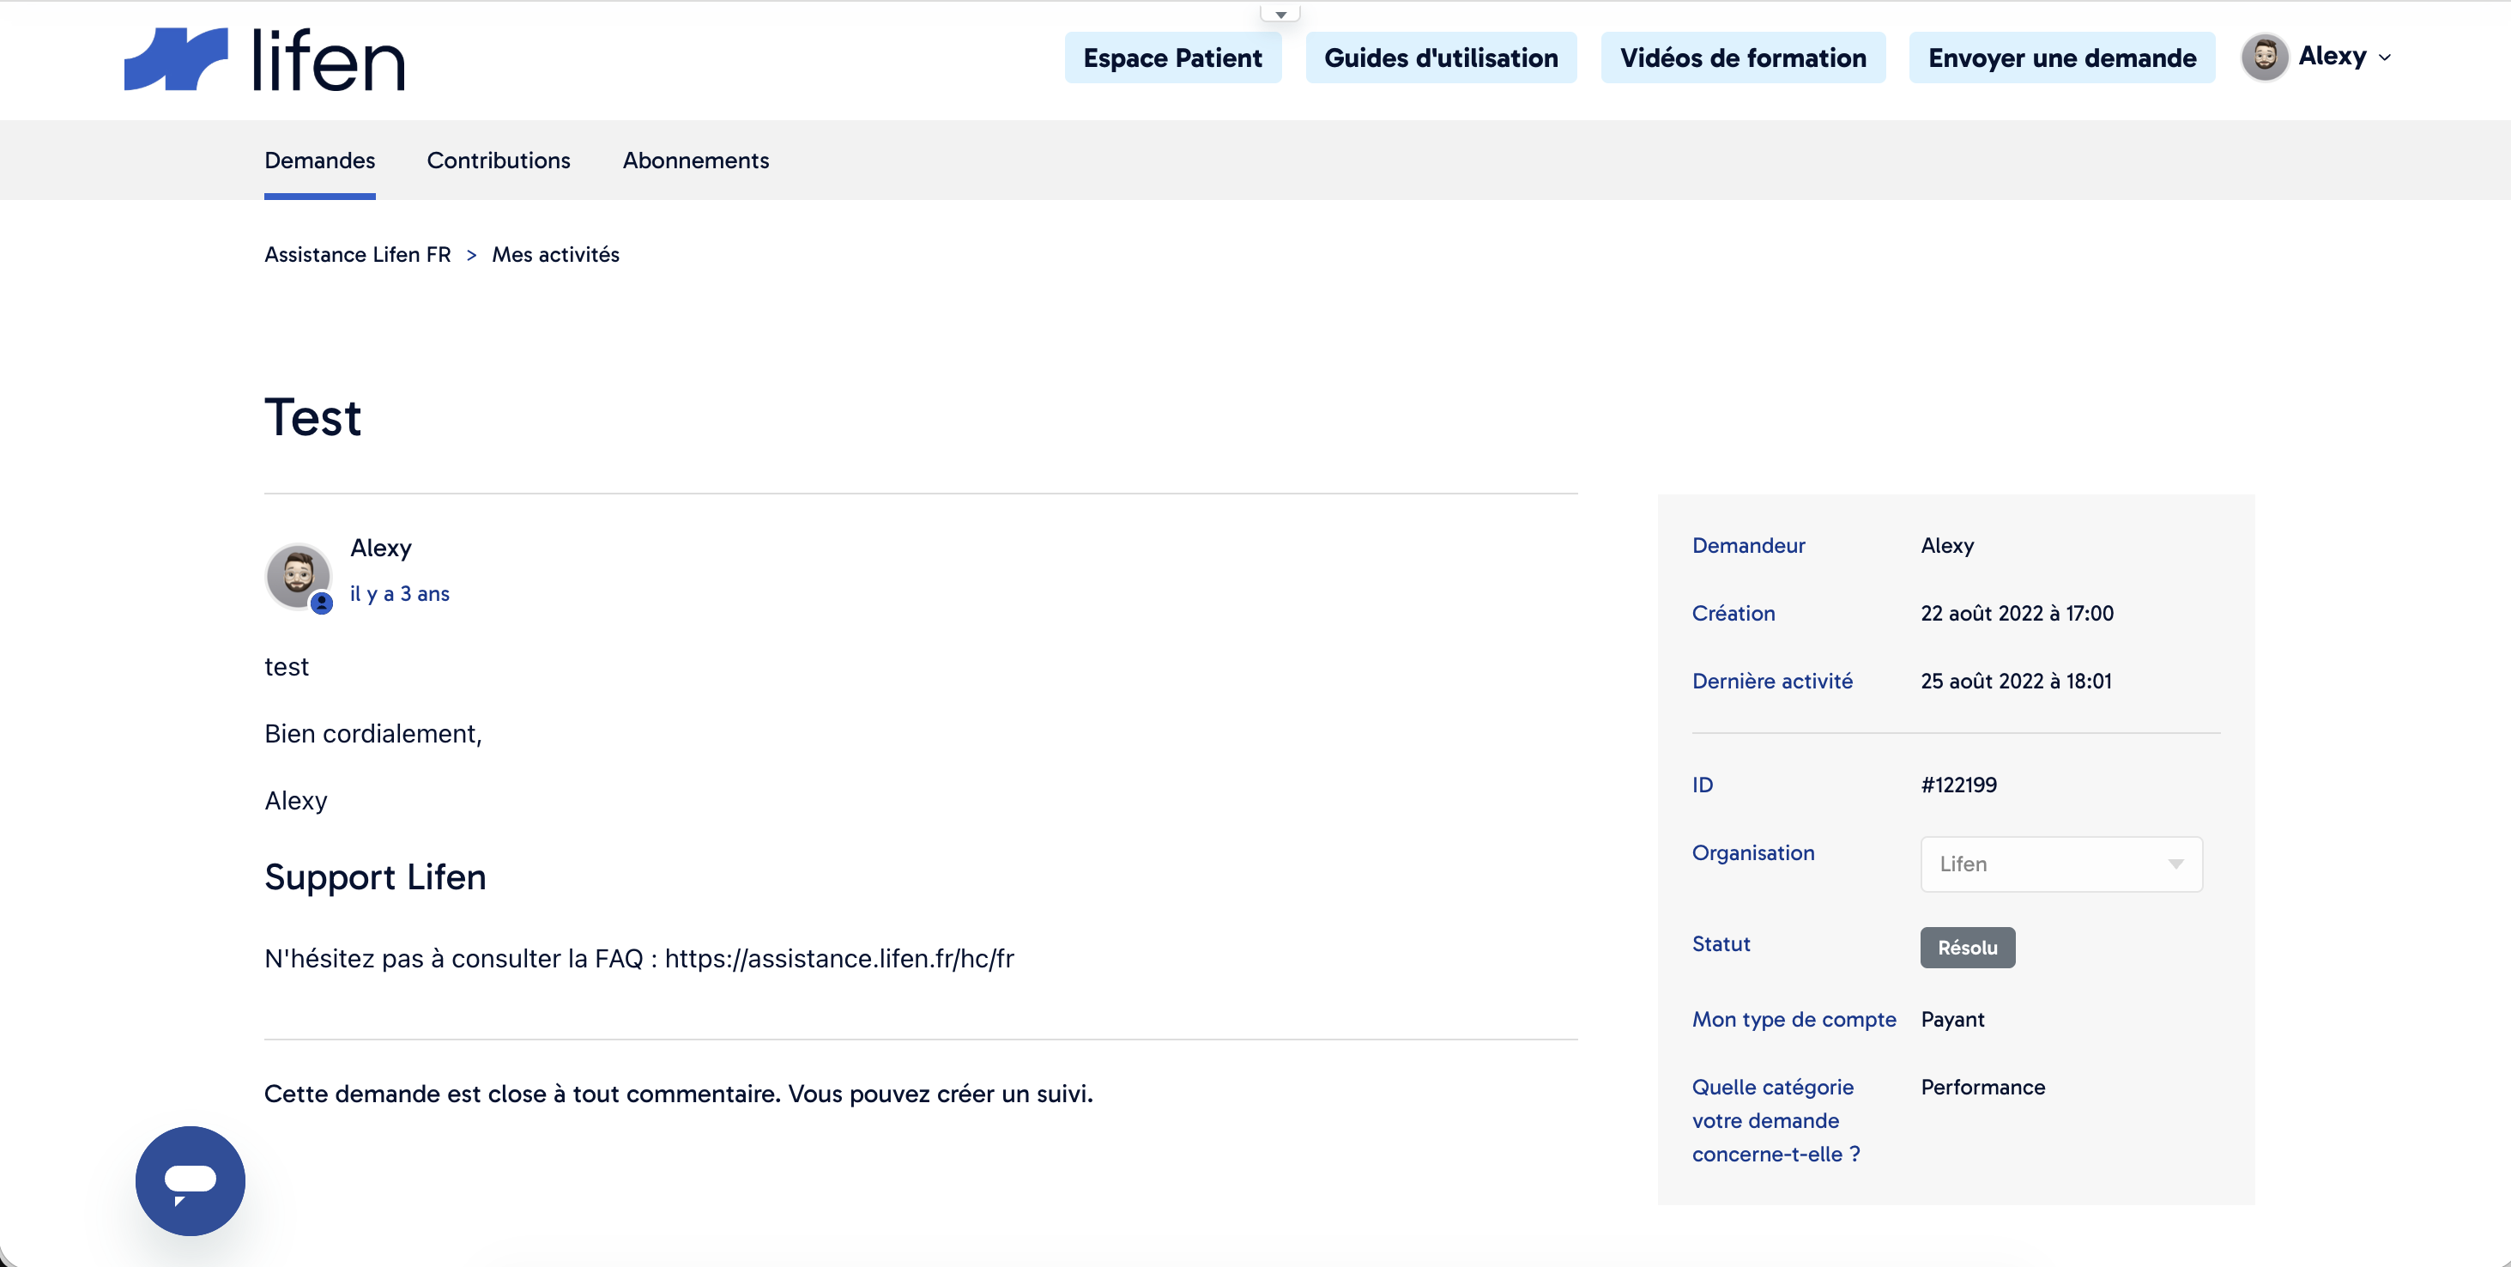This screenshot has width=2511, height=1267.
Task: Expand the small arrow tab at top
Action: coord(1280,14)
